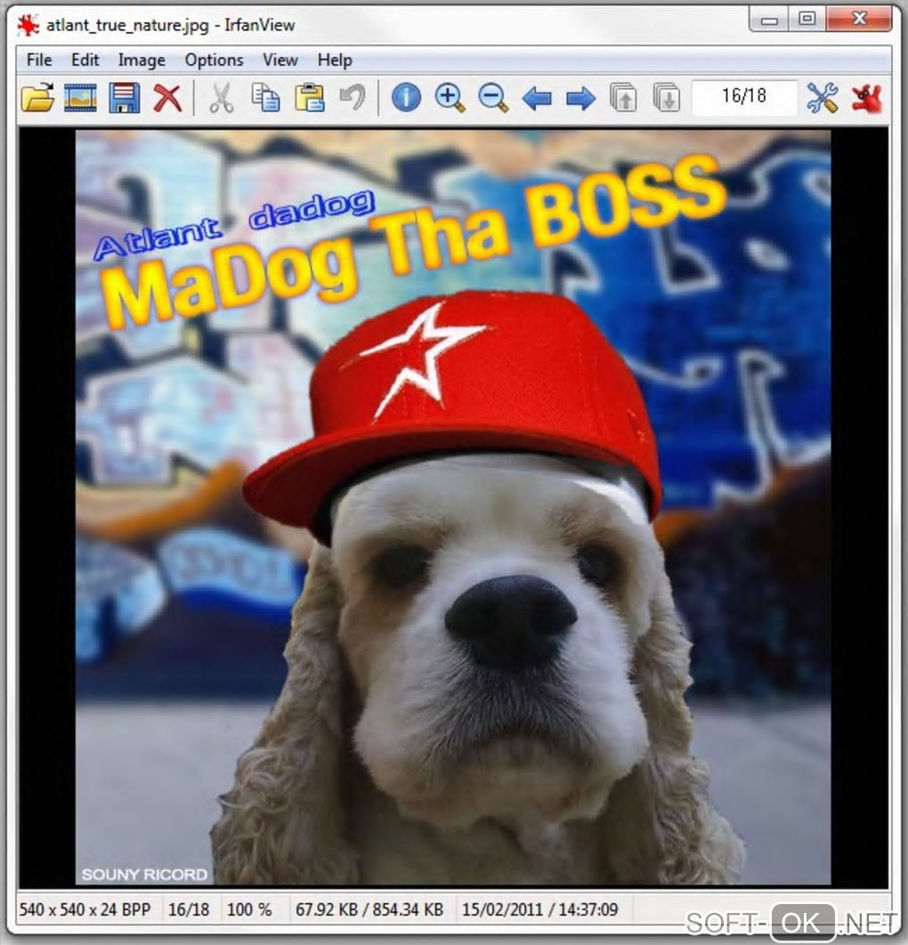Image resolution: width=908 pixels, height=945 pixels.
Task: Click the Cut scissors icon
Action: tap(222, 98)
